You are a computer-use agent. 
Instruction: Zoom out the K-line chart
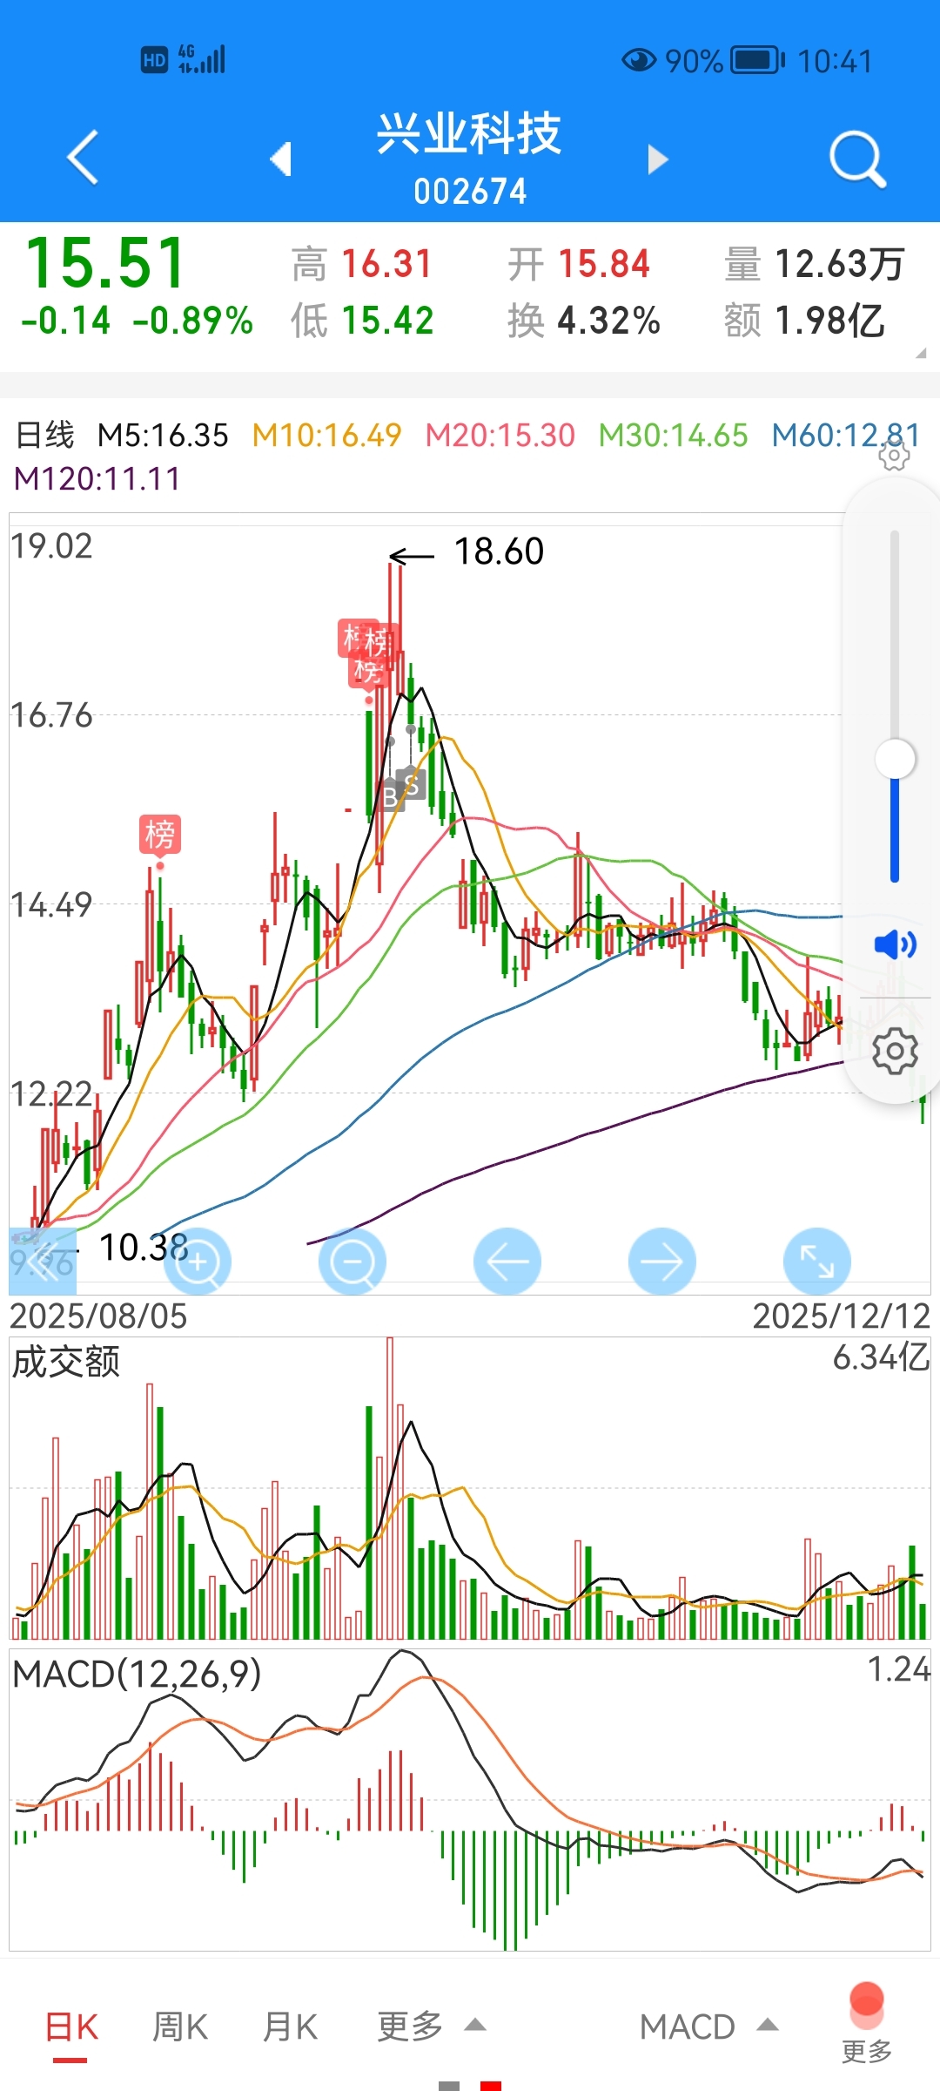click(352, 1261)
